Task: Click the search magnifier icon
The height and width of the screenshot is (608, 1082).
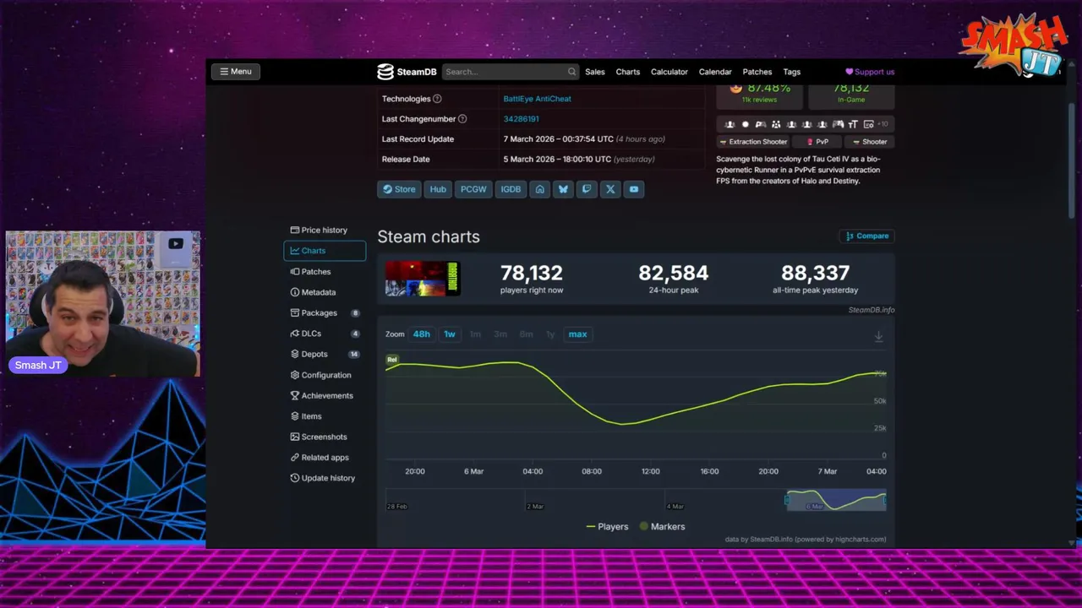Action: pyautogui.click(x=572, y=72)
